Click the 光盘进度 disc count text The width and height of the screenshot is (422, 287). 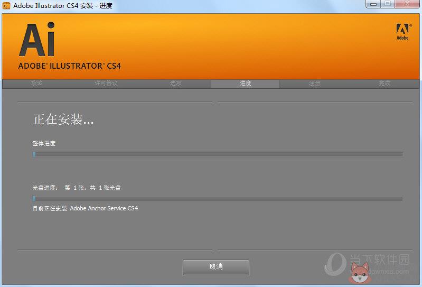77,188
